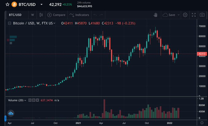
Task: Select the hand pan tool
Action: [x=155, y=15]
